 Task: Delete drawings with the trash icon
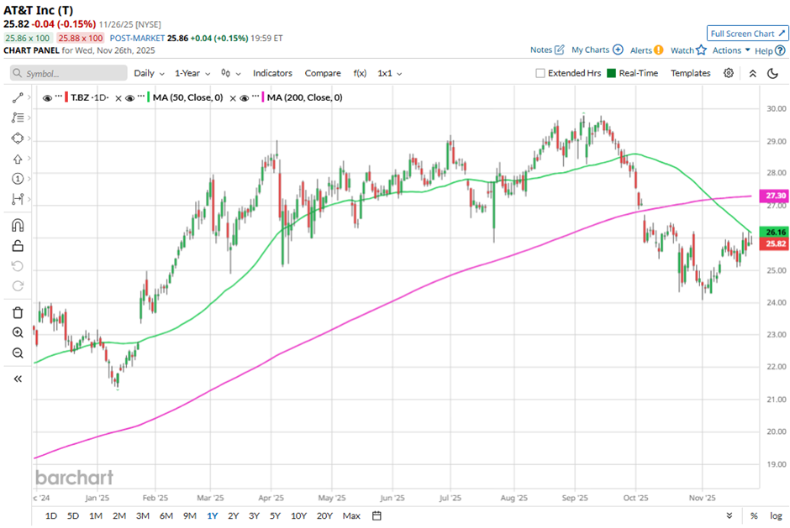pos(17,312)
